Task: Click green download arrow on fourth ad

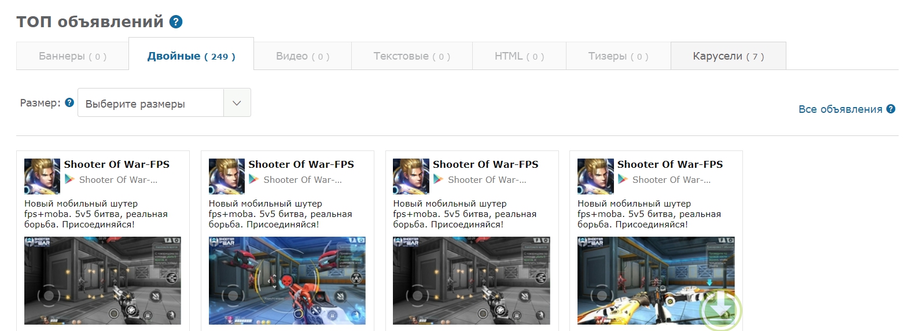Action: [720, 309]
